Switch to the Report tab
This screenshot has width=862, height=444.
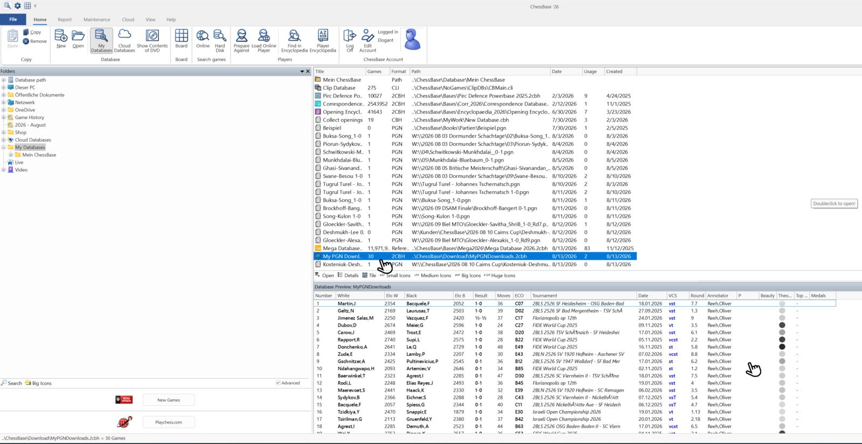tap(65, 19)
